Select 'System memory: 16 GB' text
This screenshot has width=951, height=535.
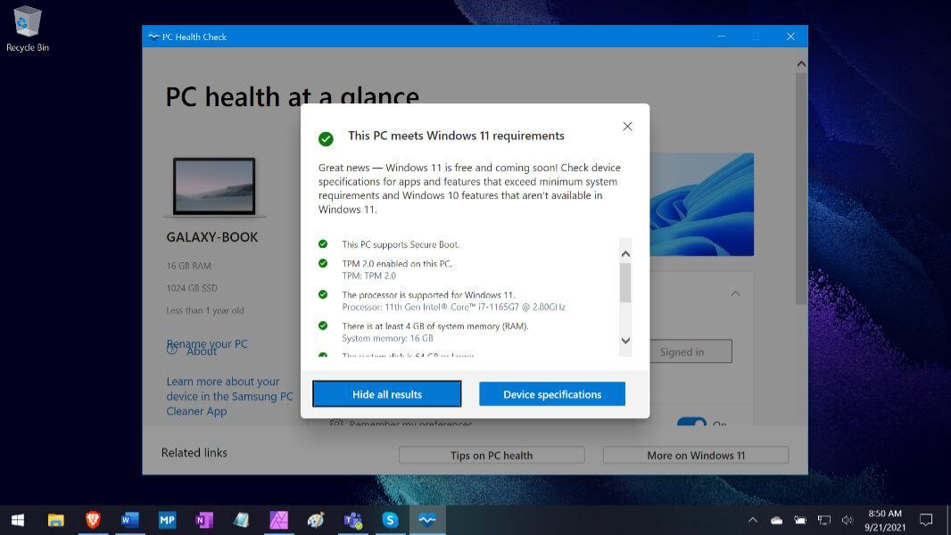pos(387,338)
